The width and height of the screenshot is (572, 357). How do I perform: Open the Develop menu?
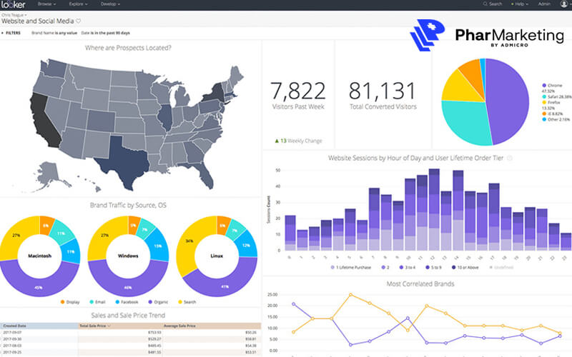pos(110,4)
